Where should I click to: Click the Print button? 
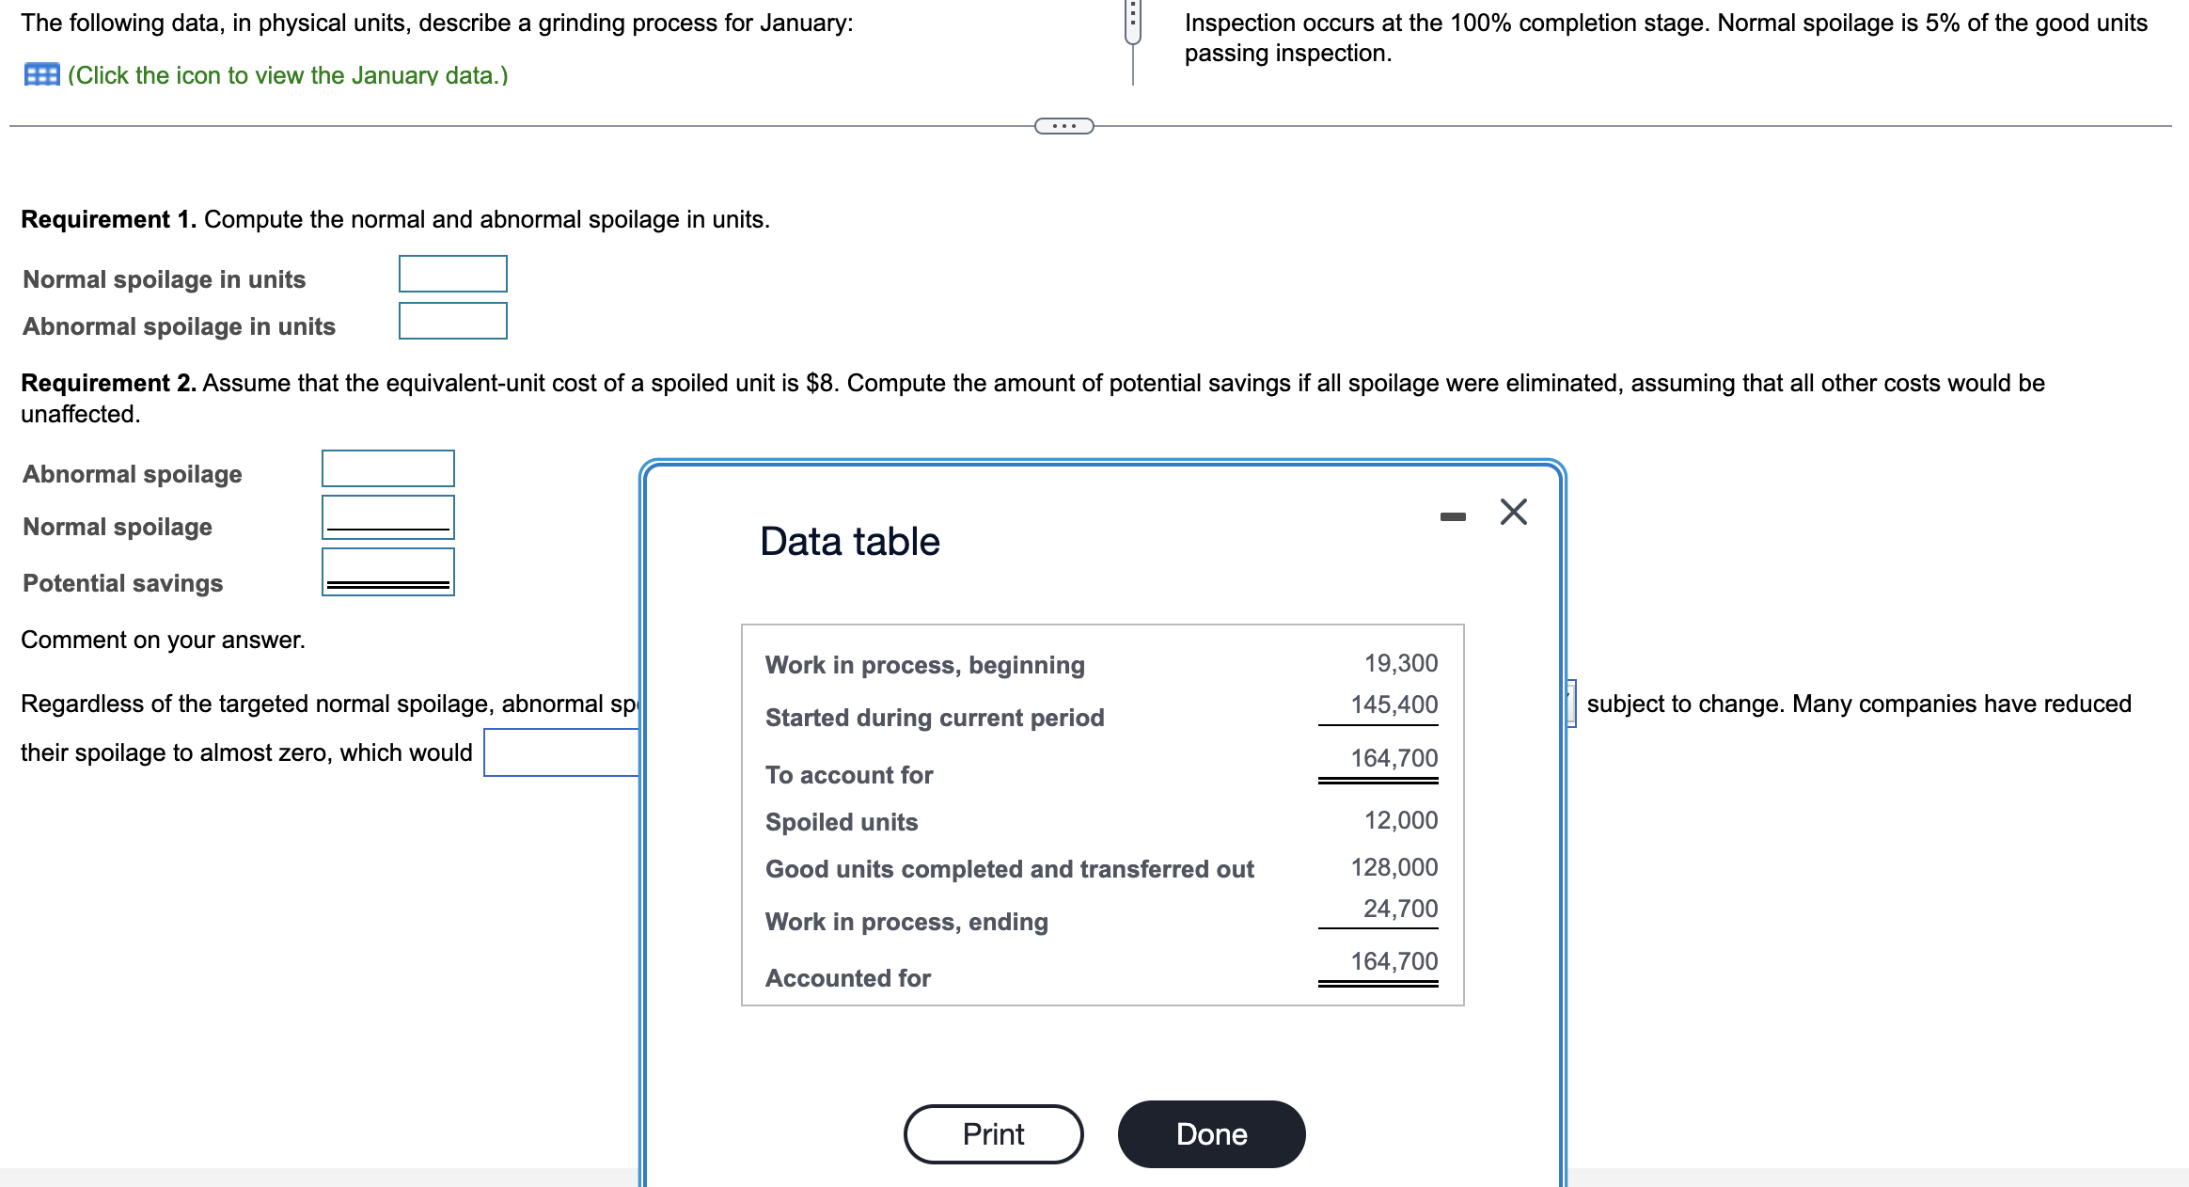tap(992, 1134)
